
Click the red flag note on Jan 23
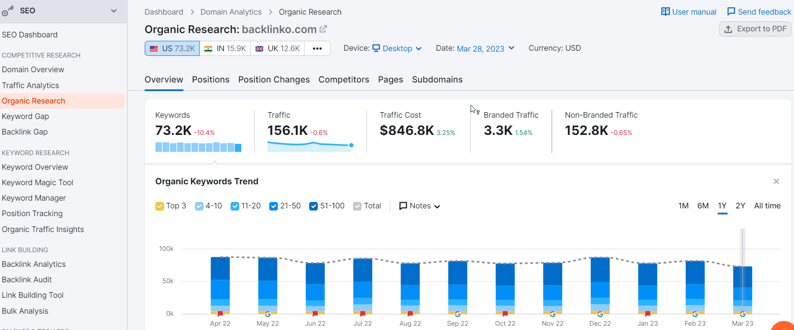(x=648, y=314)
